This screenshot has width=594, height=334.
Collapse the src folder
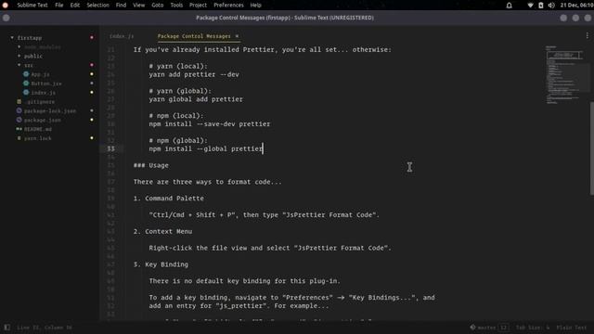click(x=19, y=65)
